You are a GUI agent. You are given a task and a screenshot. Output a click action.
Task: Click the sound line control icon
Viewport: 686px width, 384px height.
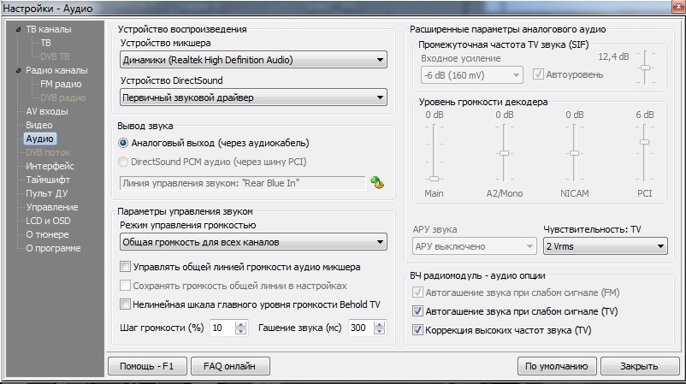click(376, 182)
